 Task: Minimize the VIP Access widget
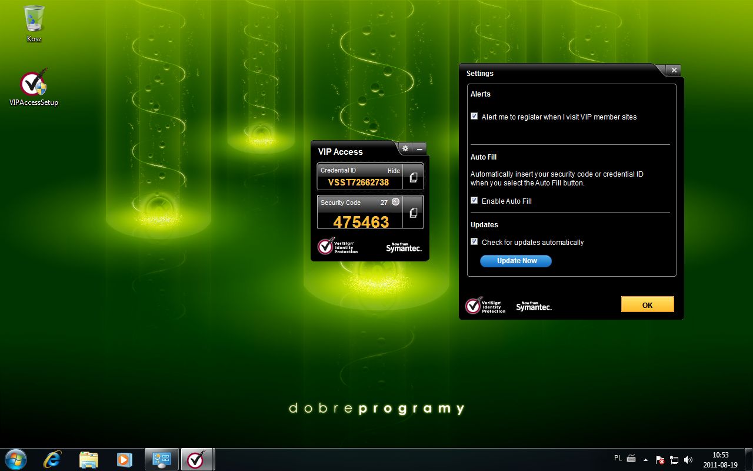[x=419, y=148]
